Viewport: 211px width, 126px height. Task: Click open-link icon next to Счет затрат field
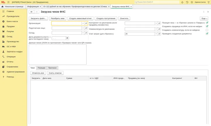(x=159, y=34)
